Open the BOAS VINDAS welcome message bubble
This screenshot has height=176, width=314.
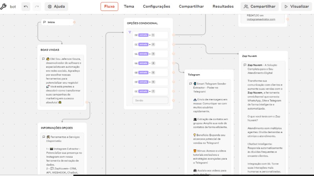62,81
